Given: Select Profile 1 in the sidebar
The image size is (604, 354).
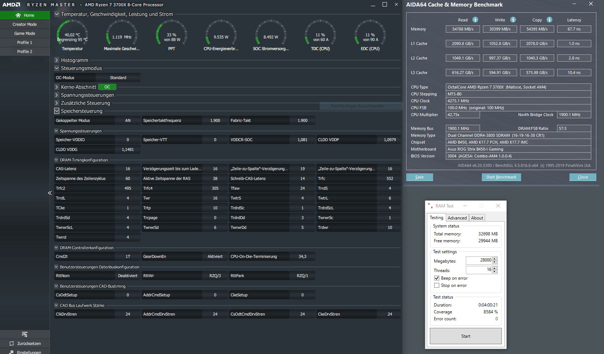Looking at the screenshot, I should (x=25, y=42).
